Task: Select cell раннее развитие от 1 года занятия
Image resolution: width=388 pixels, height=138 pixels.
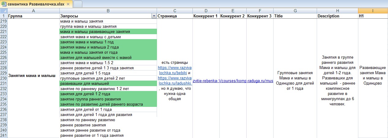Action: click(x=108, y=136)
